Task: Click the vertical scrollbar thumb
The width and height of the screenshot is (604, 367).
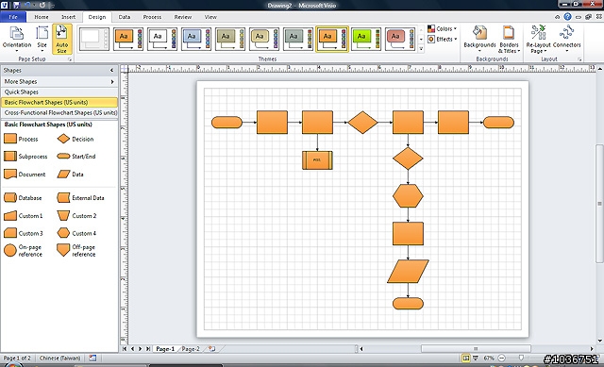Action: (599, 204)
